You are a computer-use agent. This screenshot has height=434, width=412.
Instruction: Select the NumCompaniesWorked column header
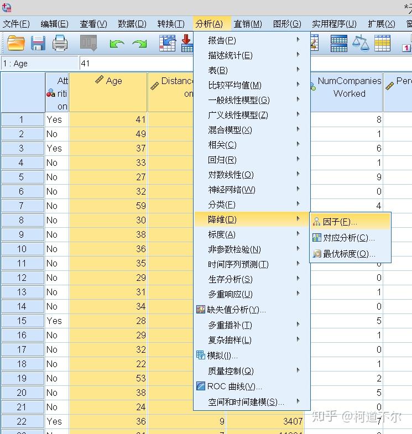(346, 92)
